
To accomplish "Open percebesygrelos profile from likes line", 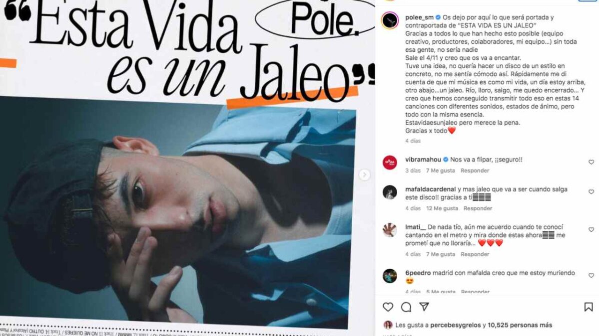I will 455,326.
